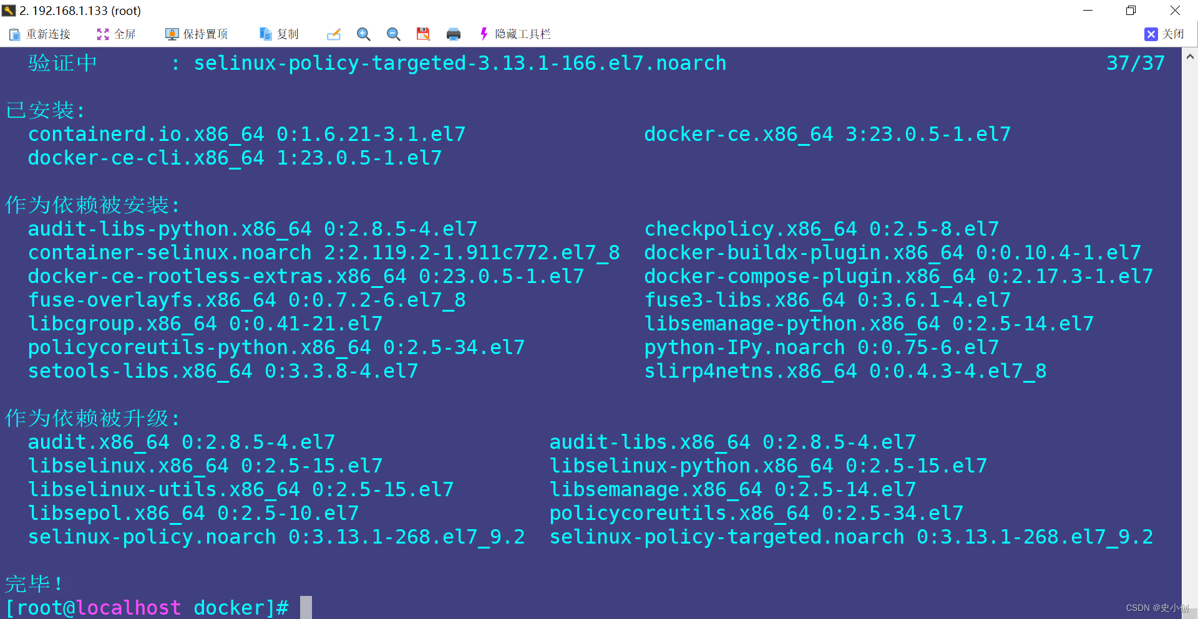Click the 关闭 close session button
The image size is (1198, 619).
click(x=1164, y=34)
